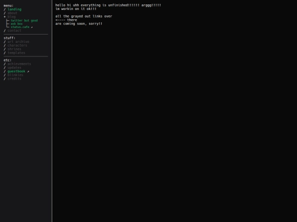Click the 'hello hi uhh everything is unfinished' line
The height and width of the screenshot is (222, 297).
click(108, 5)
